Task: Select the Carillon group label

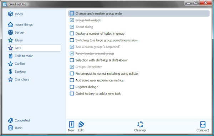Action: point(20,64)
